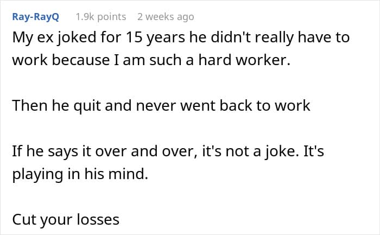Click the word 'joked' in first line

(77, 38)
